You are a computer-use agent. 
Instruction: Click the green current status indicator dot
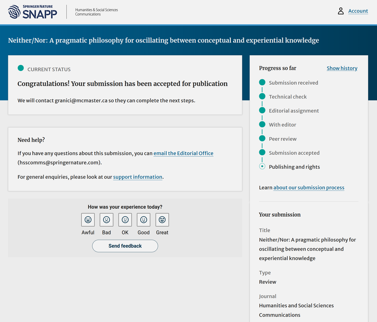pos(21,68)
